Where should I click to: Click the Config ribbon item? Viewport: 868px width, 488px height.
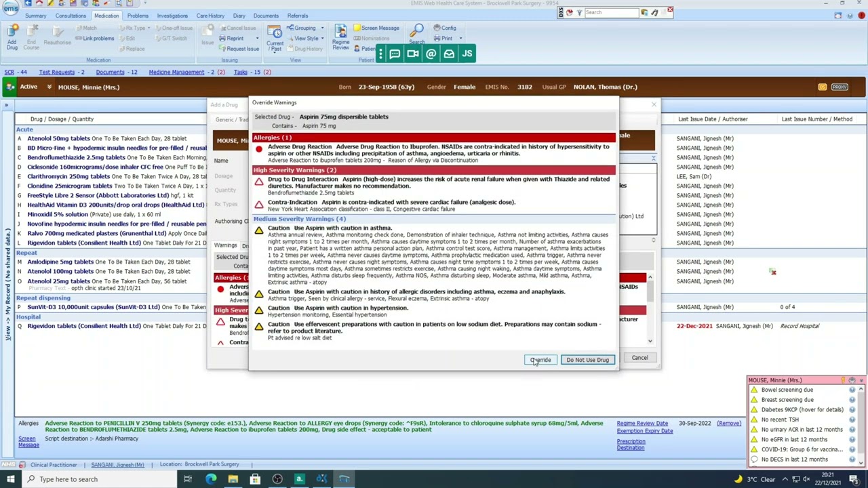[445, 28]
